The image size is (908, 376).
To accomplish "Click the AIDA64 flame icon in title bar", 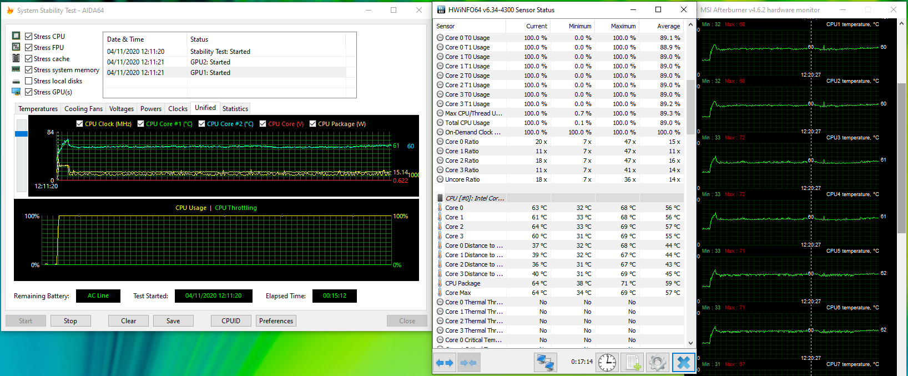I will point(9,10).
